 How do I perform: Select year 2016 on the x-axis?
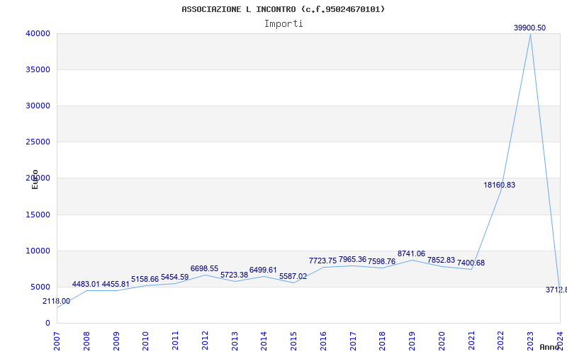click(323, 341)
